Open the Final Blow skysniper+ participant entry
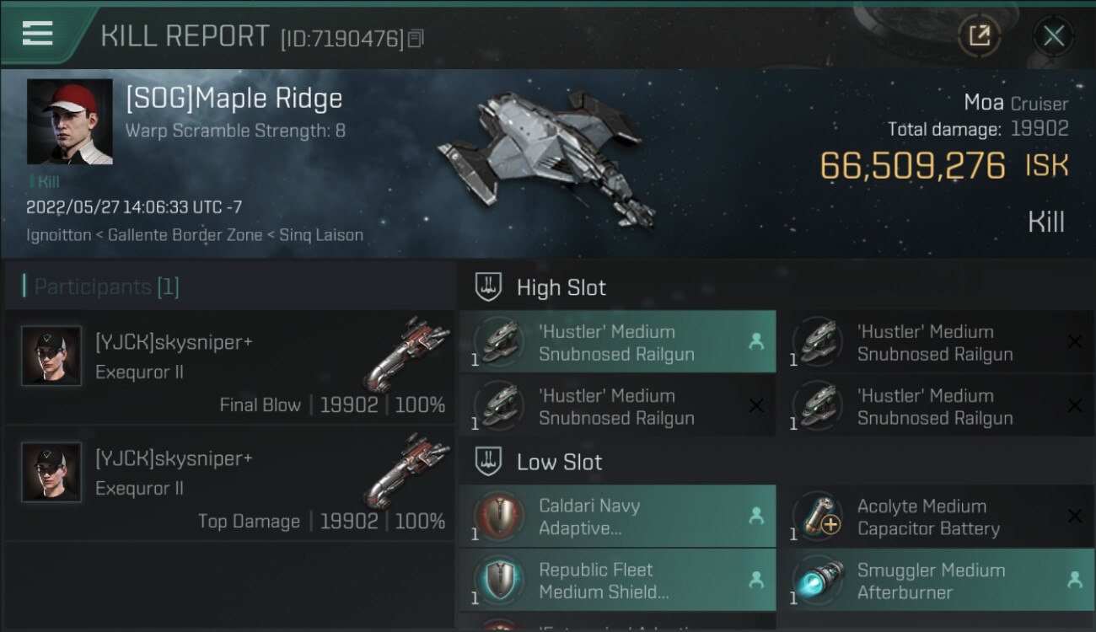 click(x=229, y=367)
